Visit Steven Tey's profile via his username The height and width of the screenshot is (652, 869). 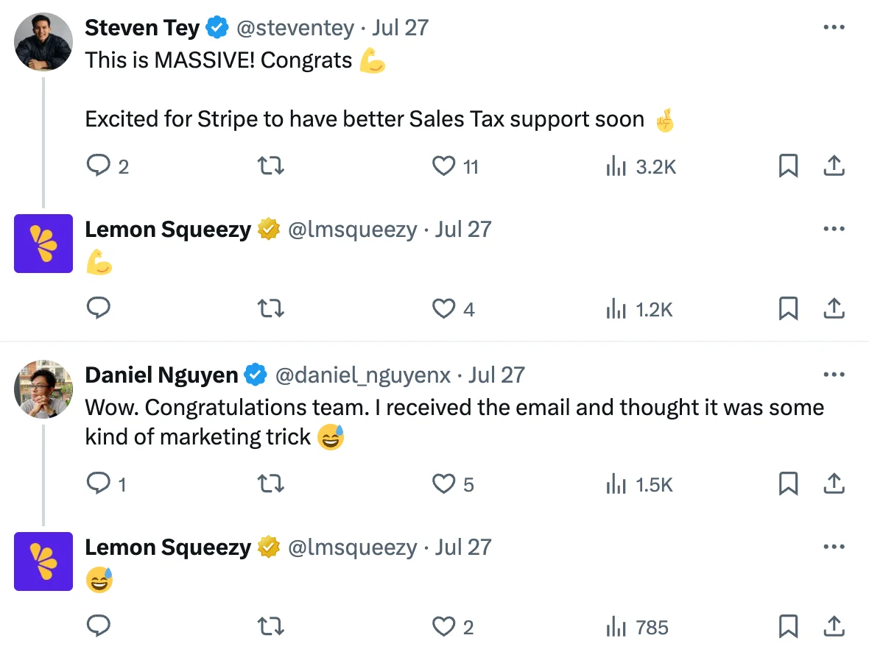[294, 28]
